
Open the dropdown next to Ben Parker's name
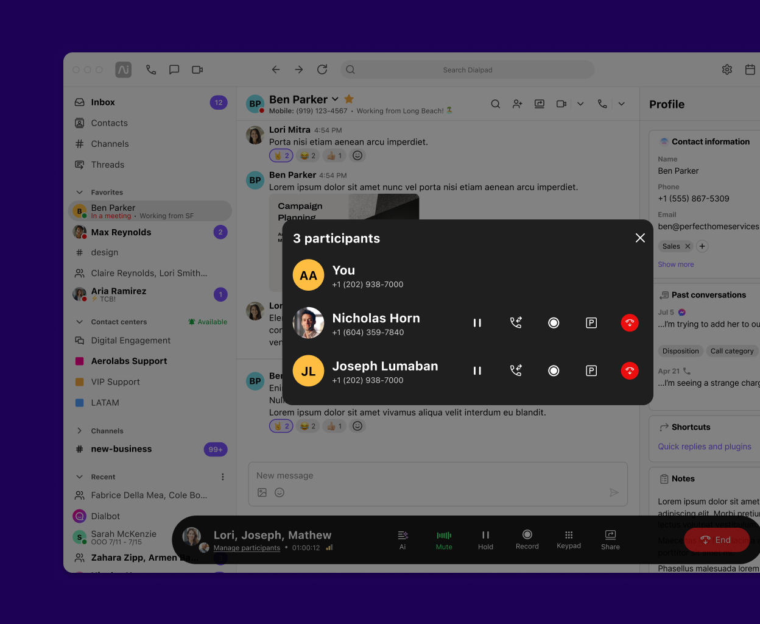pos(336,99)
